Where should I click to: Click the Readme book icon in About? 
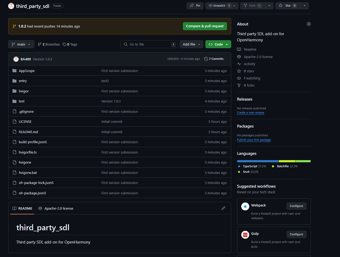(x=239, y=49)
